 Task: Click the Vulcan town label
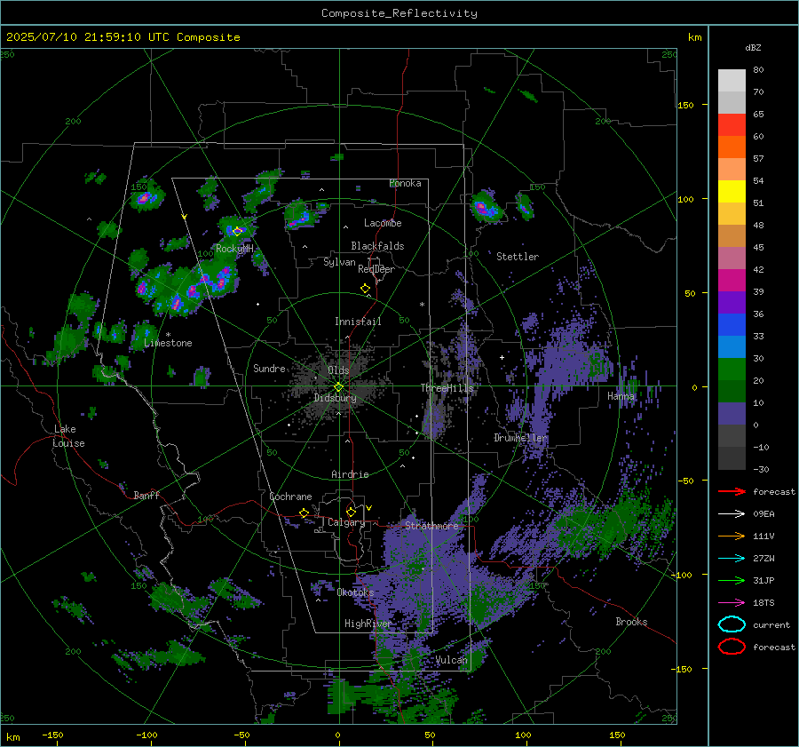(x=452, y=660)
